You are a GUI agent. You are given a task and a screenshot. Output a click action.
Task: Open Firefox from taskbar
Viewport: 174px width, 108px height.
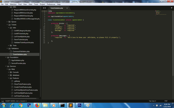coord(37,105)
